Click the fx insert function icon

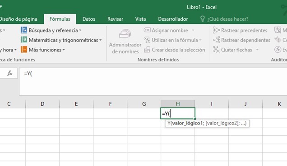click(x=9, y=73)
